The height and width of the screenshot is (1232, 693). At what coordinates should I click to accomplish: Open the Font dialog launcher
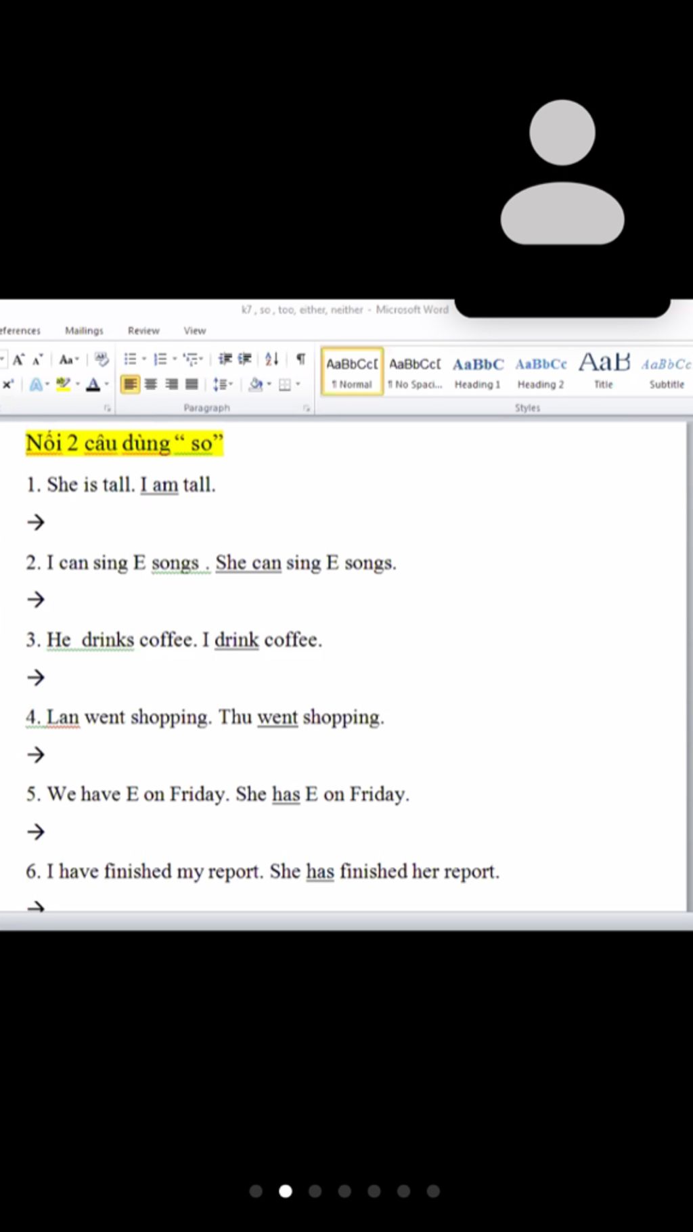click(x=107, y=408)
